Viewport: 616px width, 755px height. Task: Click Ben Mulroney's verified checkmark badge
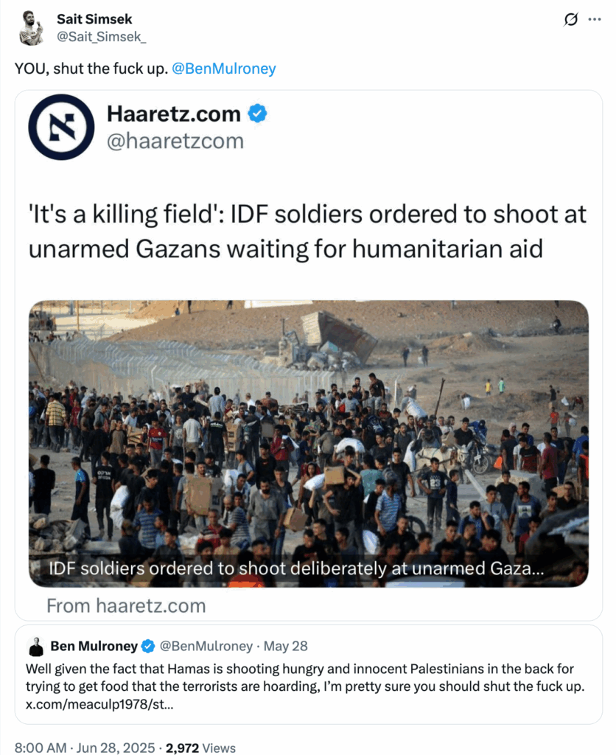148,646
